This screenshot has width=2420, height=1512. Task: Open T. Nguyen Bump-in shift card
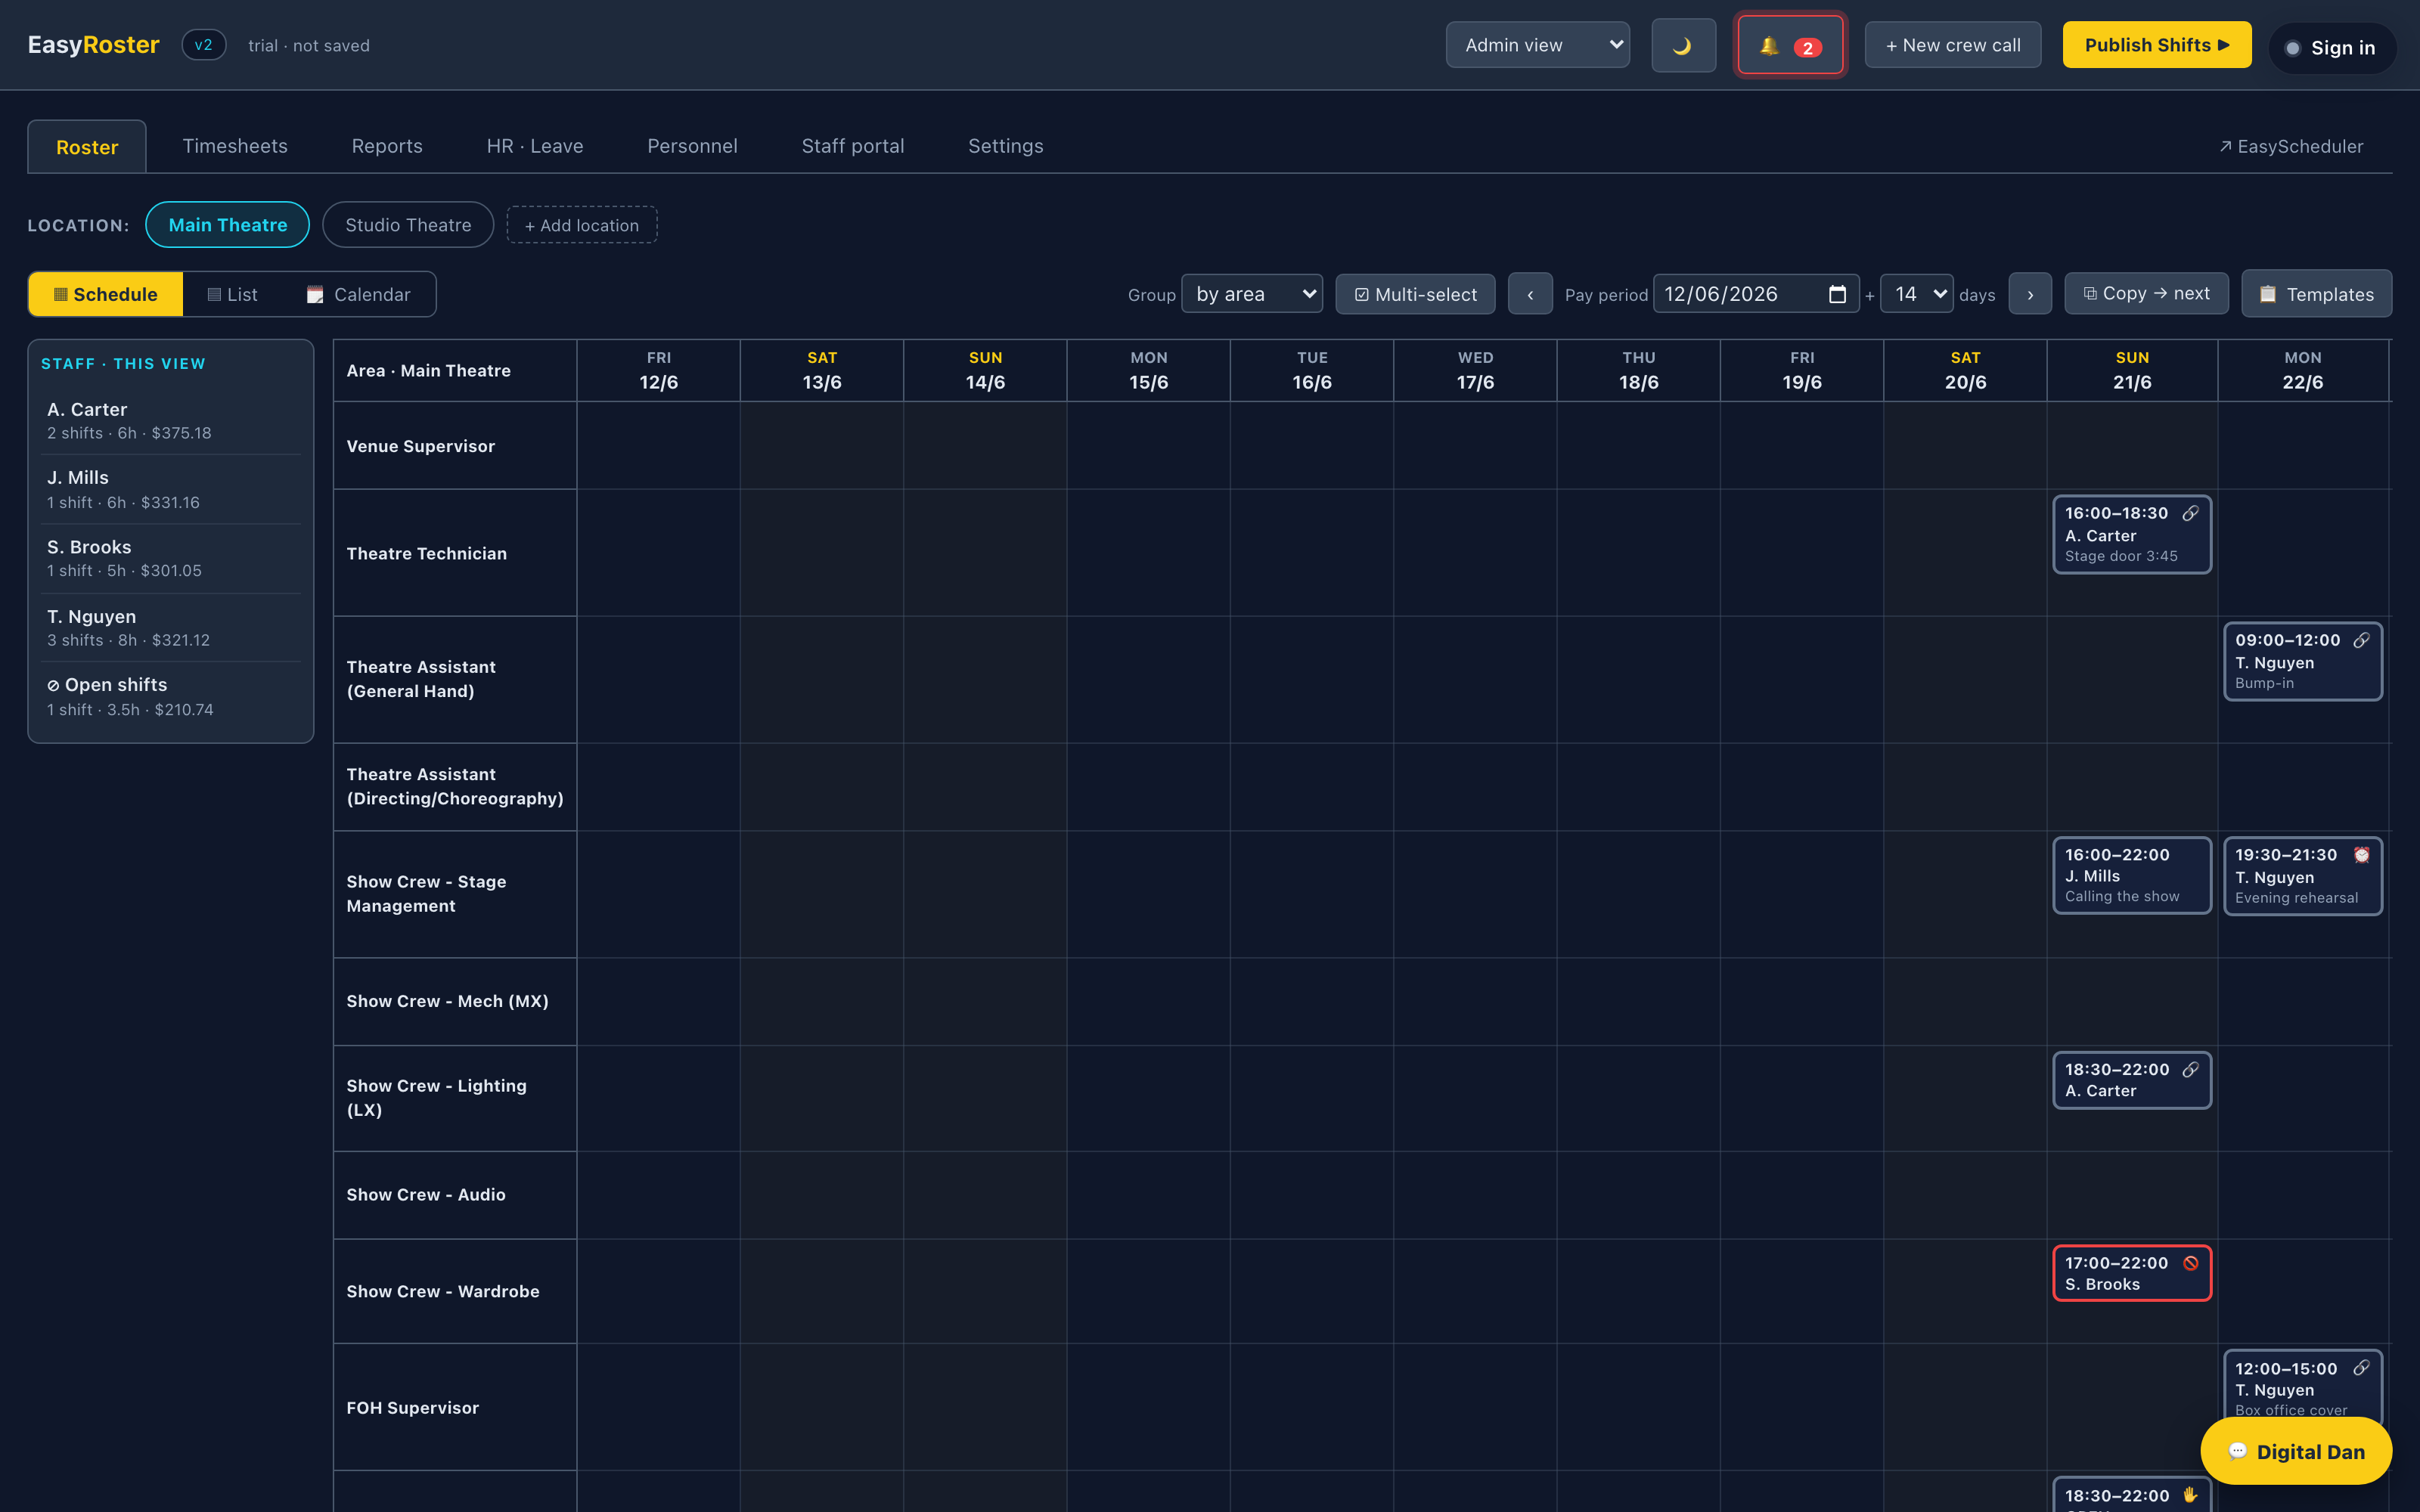2303,661
